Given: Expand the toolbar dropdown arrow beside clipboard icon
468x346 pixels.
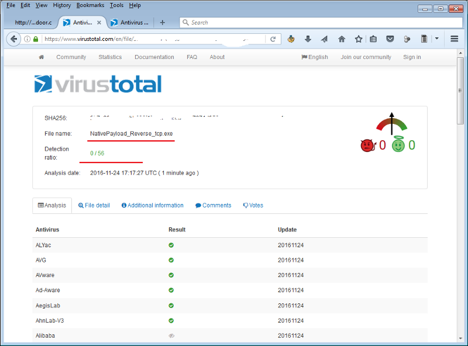Looking at the screenshot, I should click(436, 39).
